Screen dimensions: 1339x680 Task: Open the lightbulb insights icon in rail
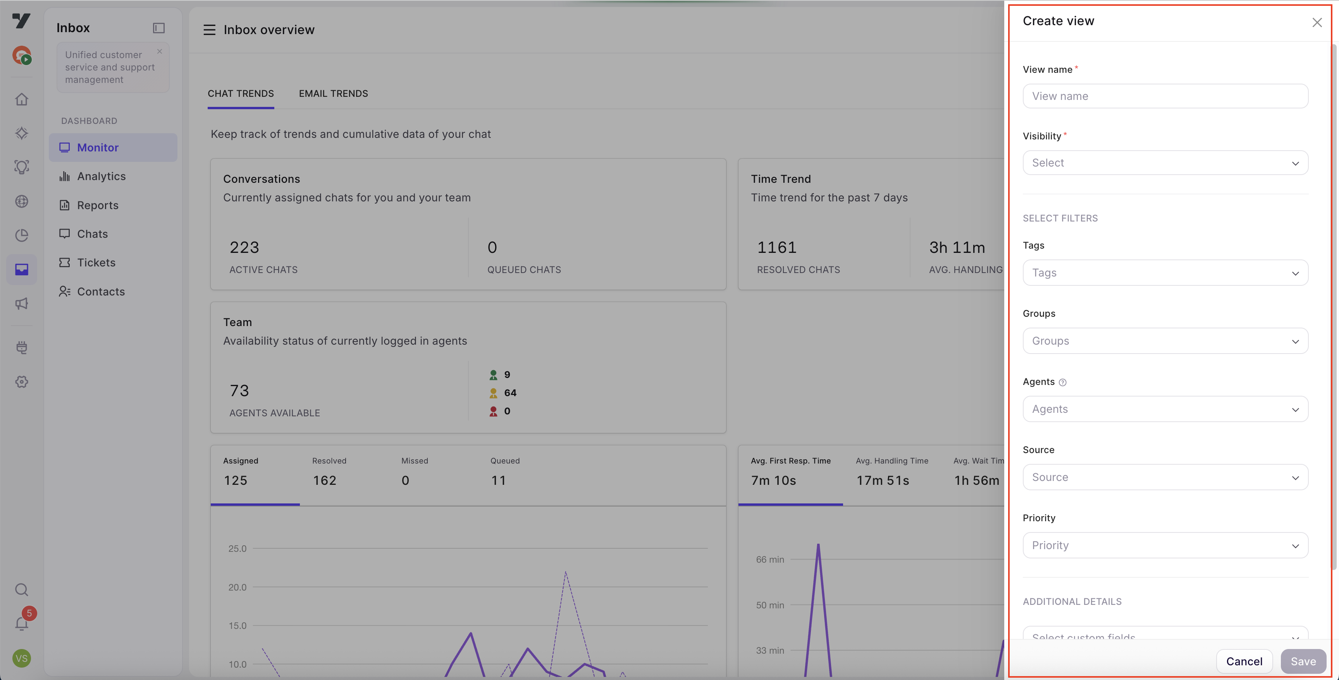21,167
